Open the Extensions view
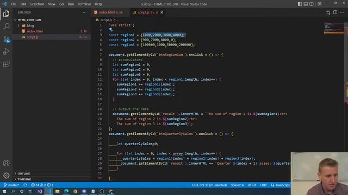The height and width of the screenshot is (195, 348). pos(6,64)
